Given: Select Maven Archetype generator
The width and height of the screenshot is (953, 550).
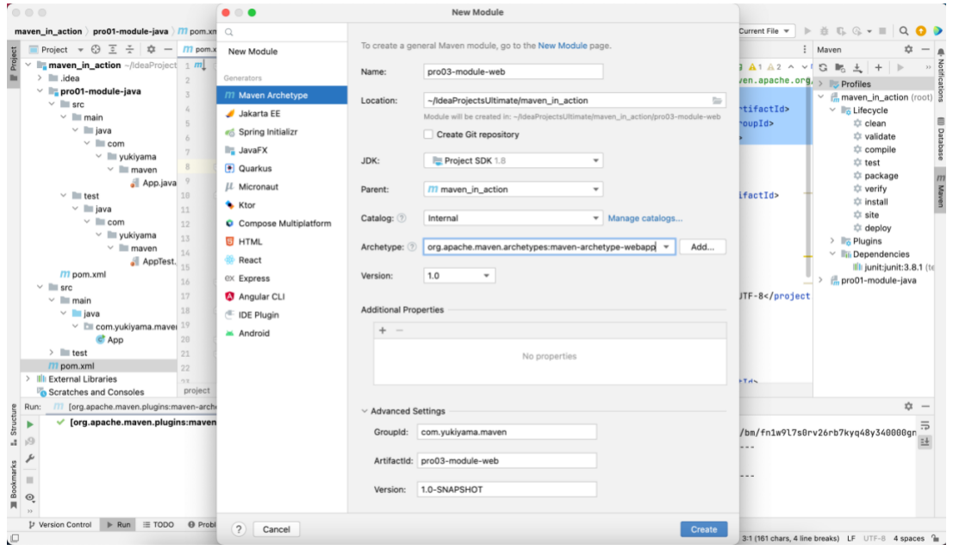Looking at the screenshot, I should [282, 96].
